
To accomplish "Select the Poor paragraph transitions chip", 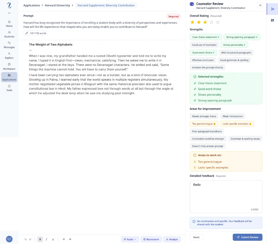I will pos(207,131).
